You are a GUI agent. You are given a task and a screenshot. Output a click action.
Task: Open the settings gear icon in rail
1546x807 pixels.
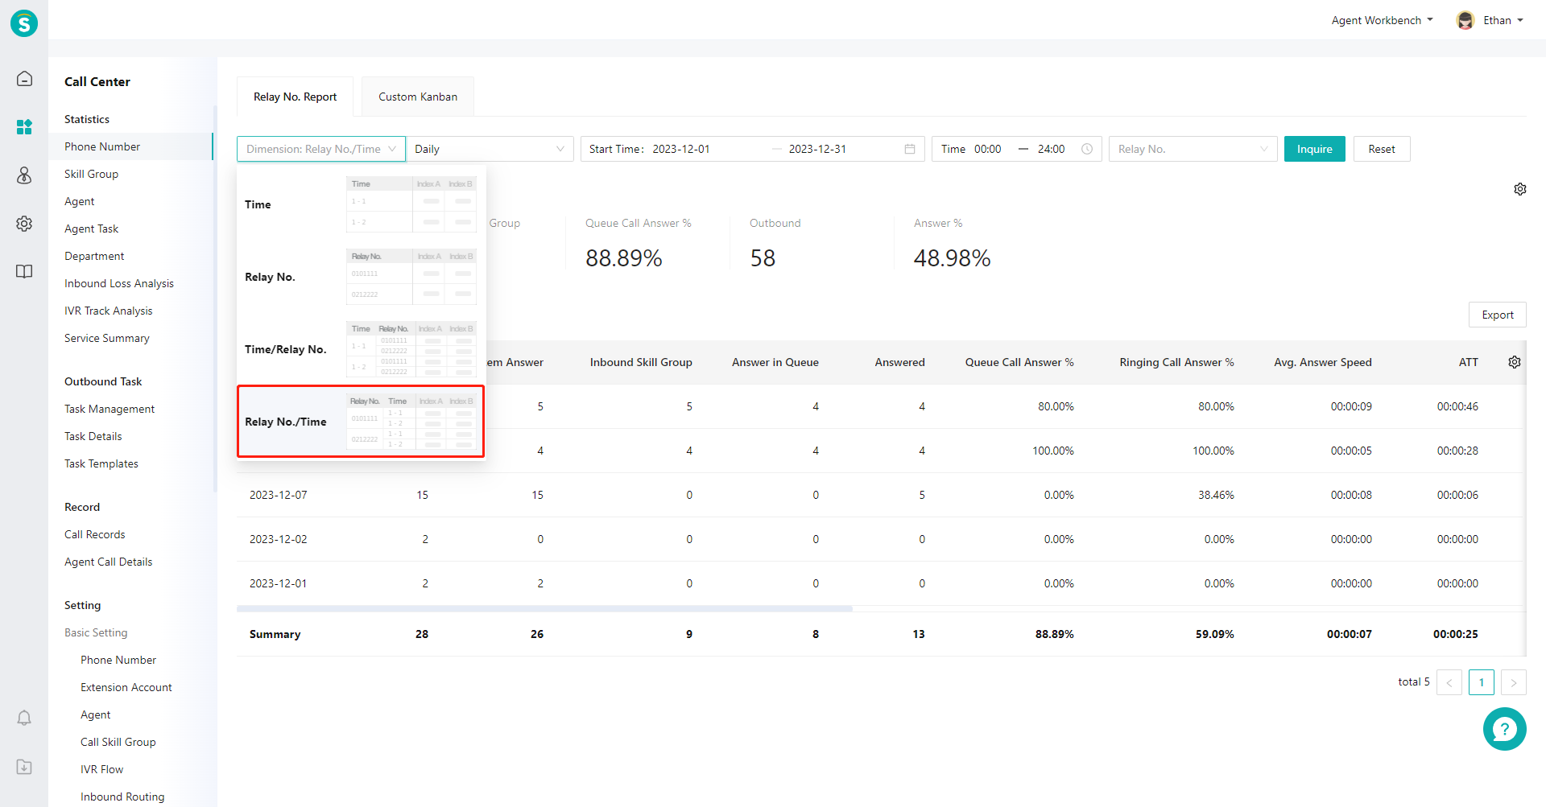tap(24, 224)
